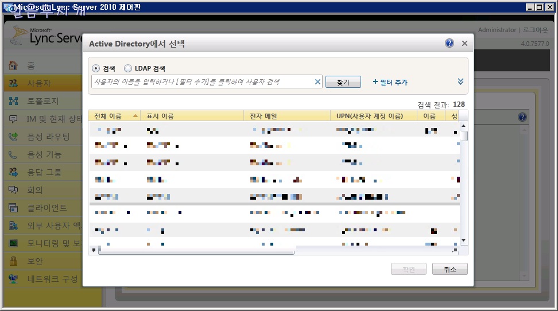The image size is (558, 311).
Task: Open 사용자 menu item in sidebar
Action: 43,83
